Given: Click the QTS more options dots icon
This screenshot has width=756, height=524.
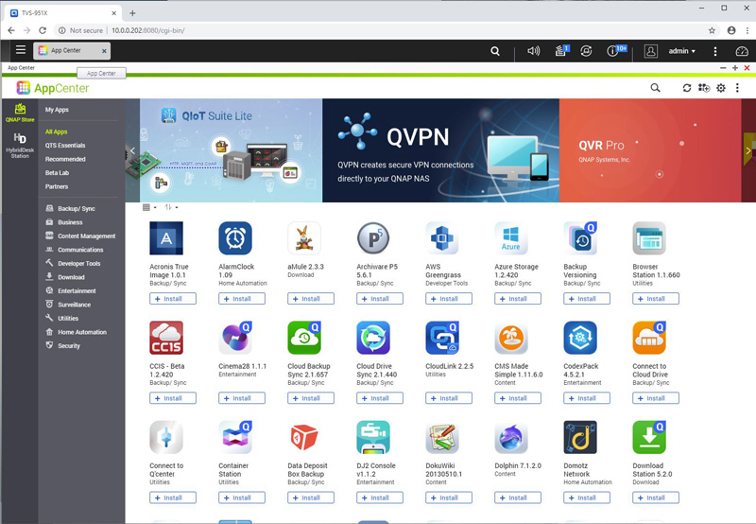Looking at the screenshot, I should coord(715,51).
